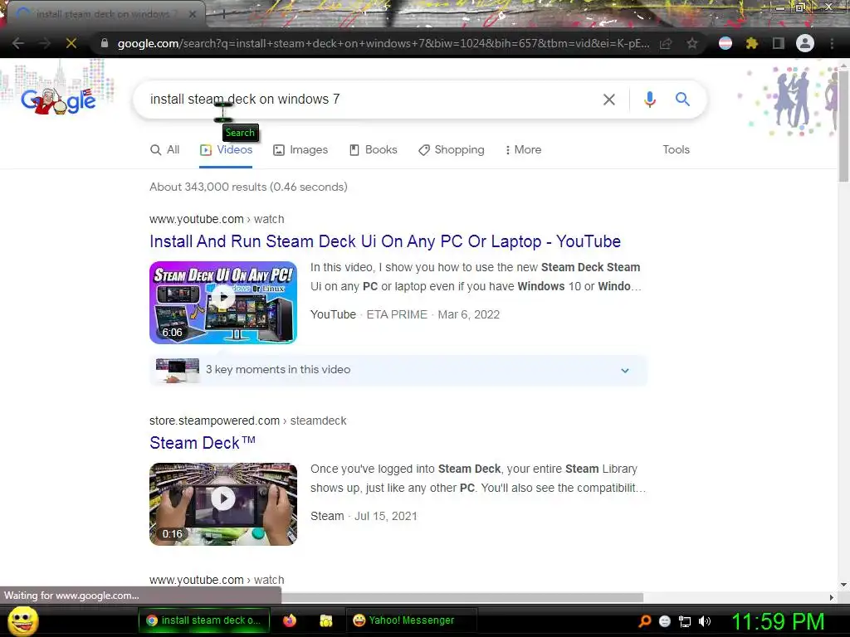850x637 pixels.
Task: Open the striped flag extension icon
Action: [725, 43]
